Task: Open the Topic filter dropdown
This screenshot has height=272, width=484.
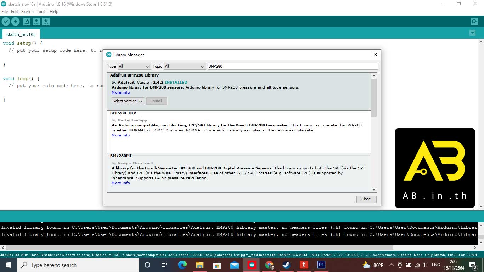Action: click(x=185, y=66)
